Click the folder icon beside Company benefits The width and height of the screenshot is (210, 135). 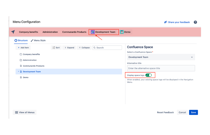tap(21, 54)
